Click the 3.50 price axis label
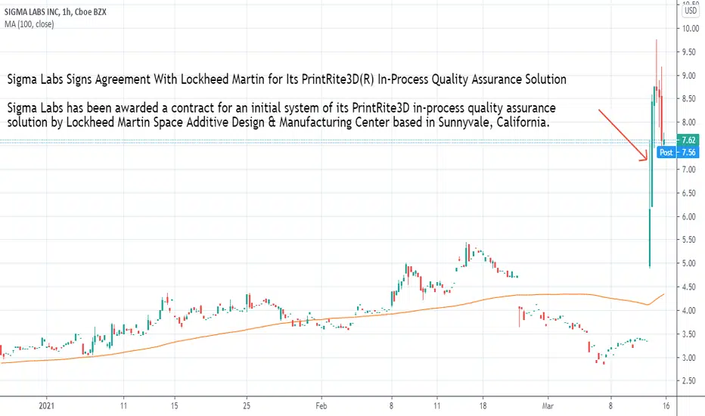The width and height of the screenshot is (705, 416). pyautogui.click(x=688, y=334)
